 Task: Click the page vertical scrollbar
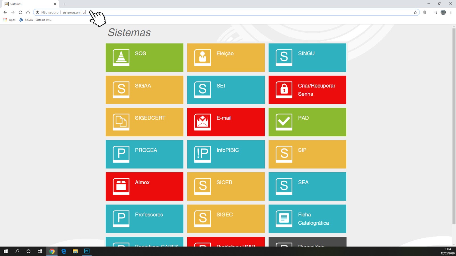point(454,126)
